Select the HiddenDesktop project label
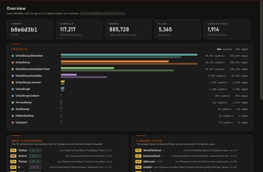 24,116
